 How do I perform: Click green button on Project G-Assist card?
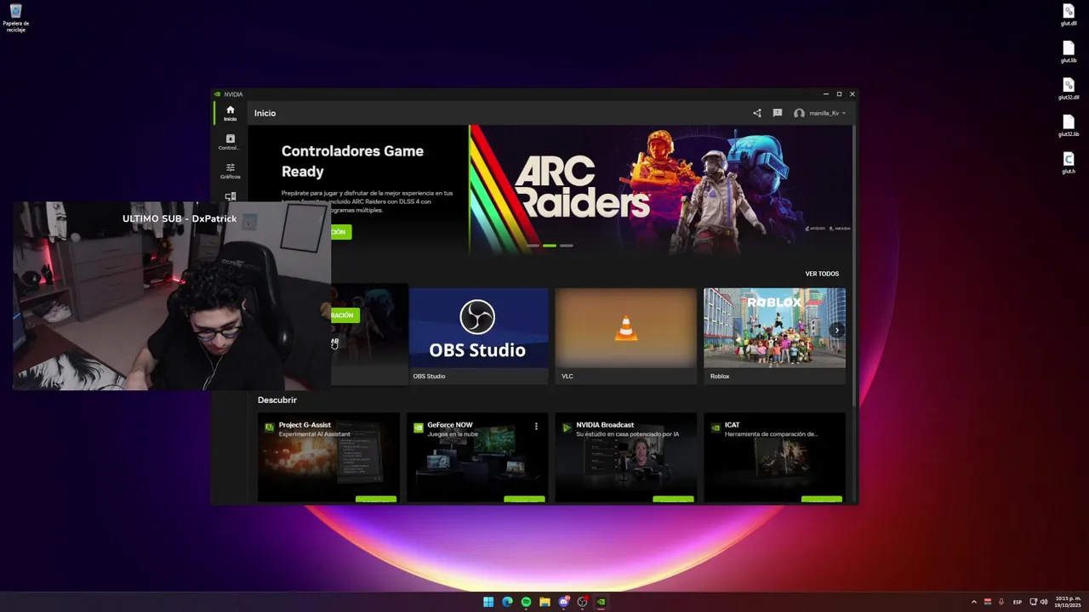(376, 500)
